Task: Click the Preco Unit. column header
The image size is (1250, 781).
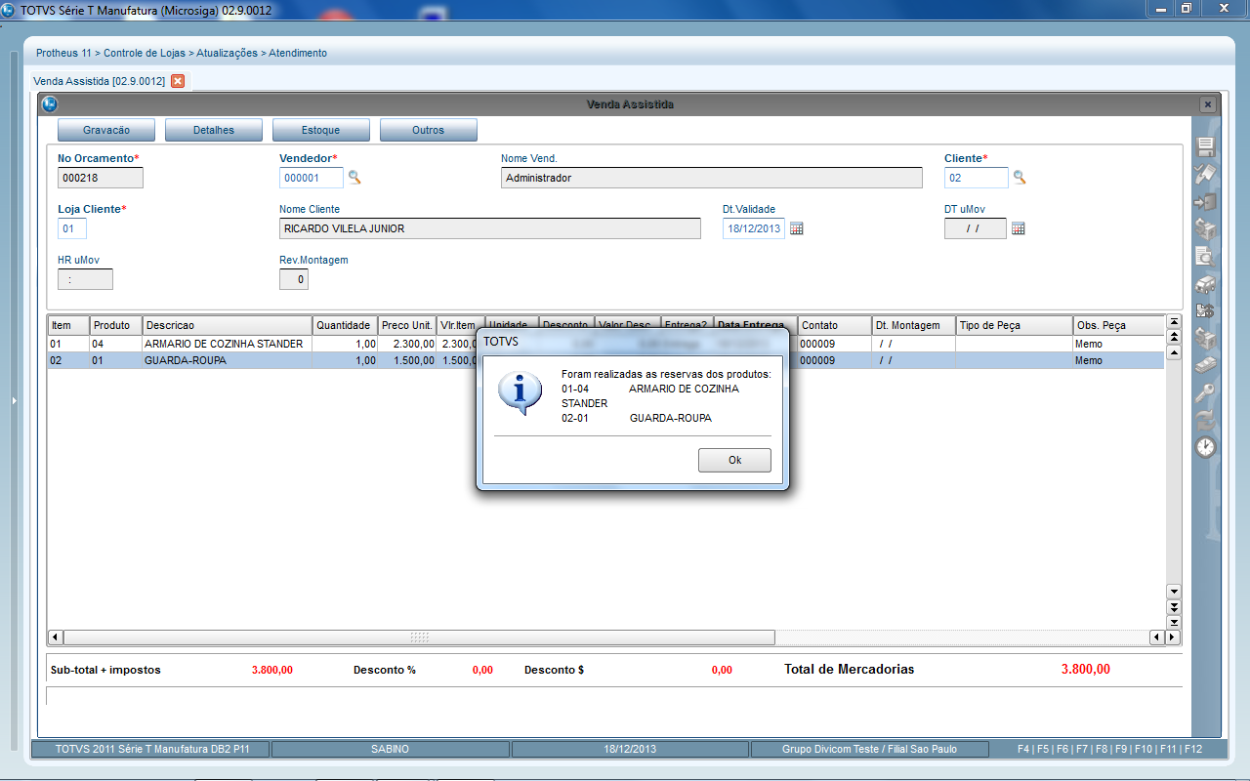Action: [x=407, y=325]
